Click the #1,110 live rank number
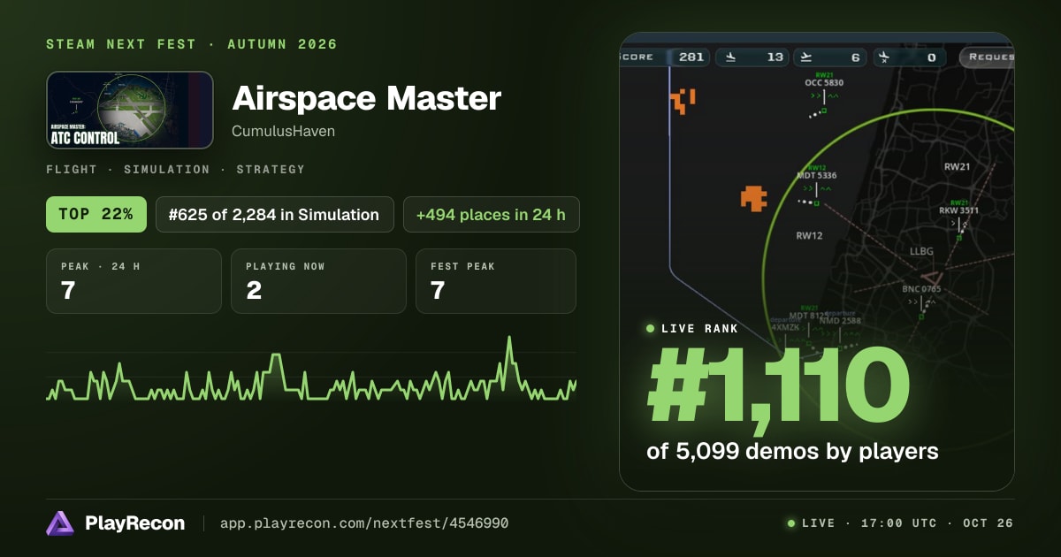 point(778,387)
